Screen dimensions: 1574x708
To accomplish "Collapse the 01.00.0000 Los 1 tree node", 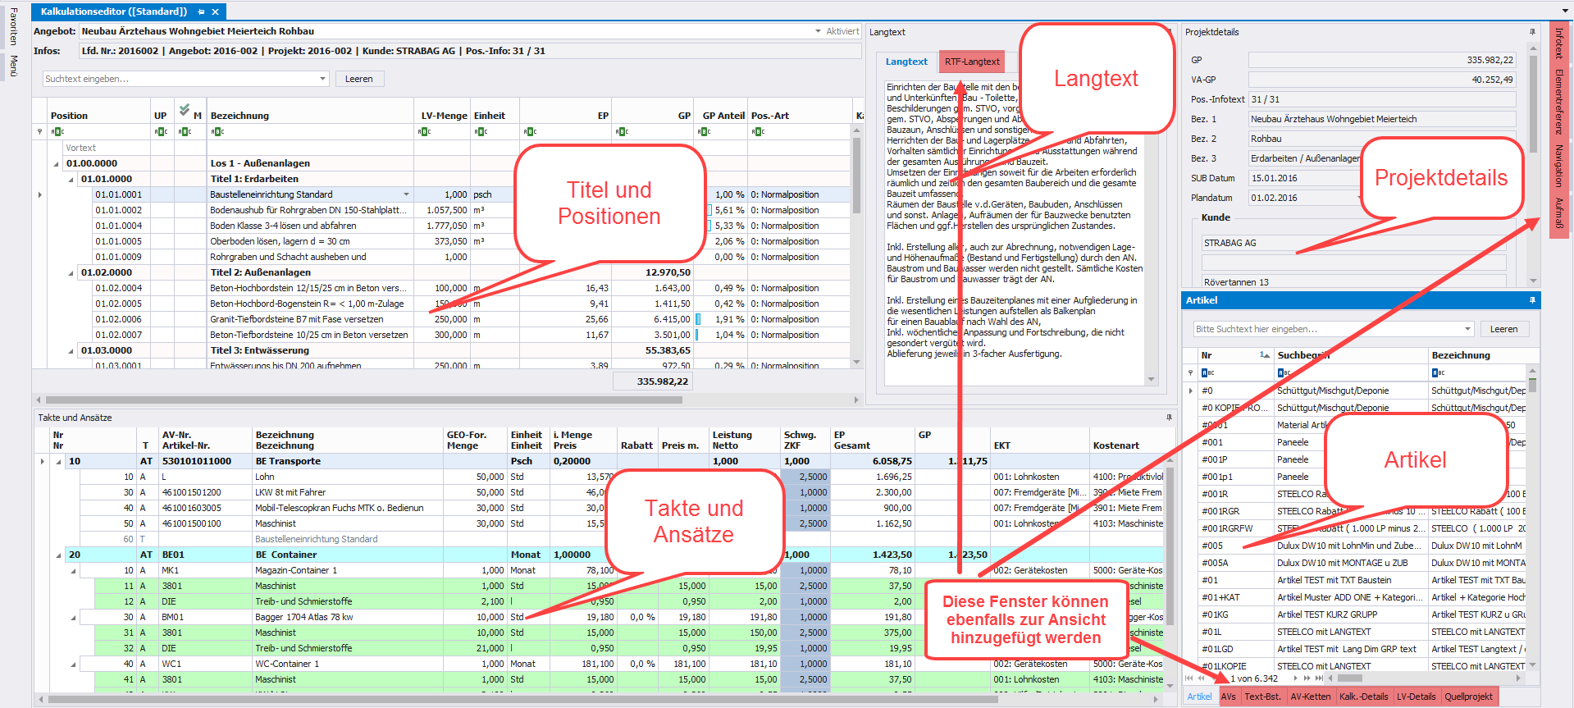I will pyautogui.click(x=57, y=163).
